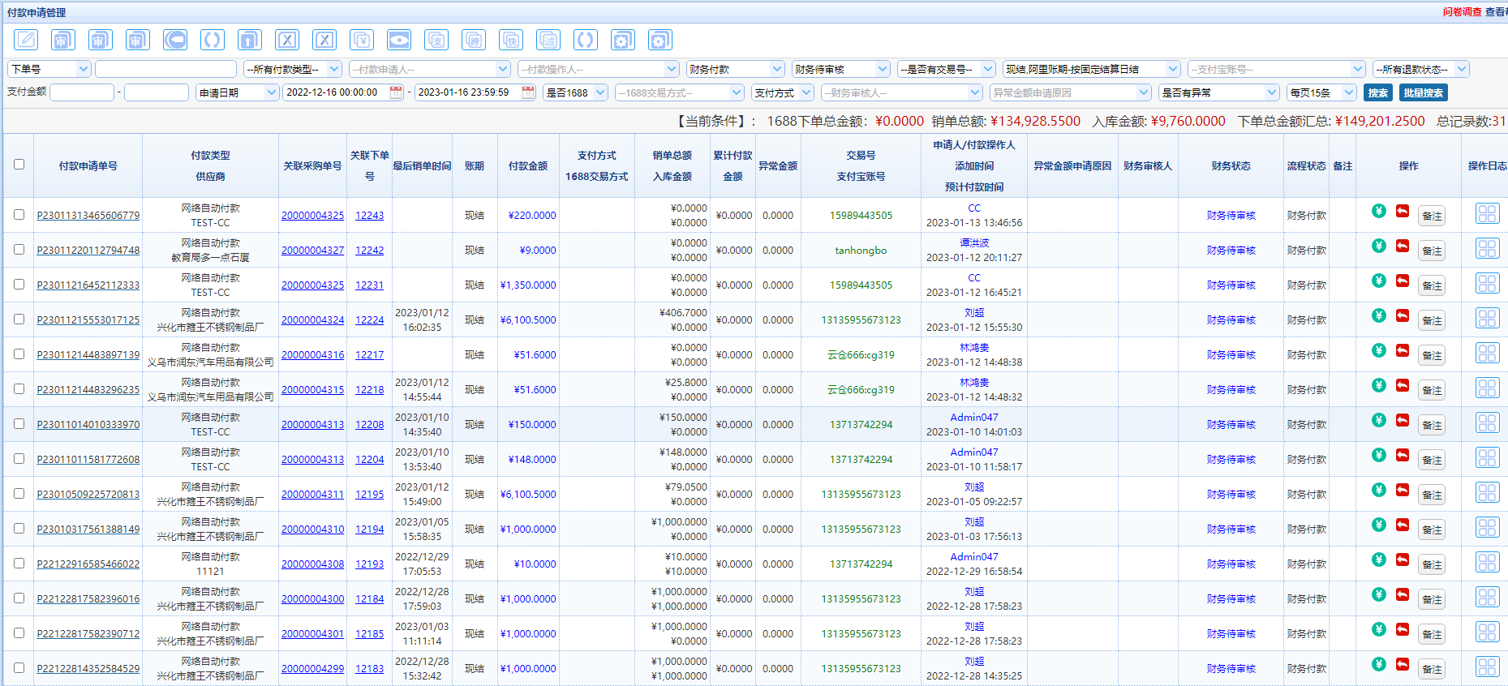This screenshot has width=1508, height=686.
Task: Check the row P23011215553017125 checkbox
Action: (x=19, y=319)
